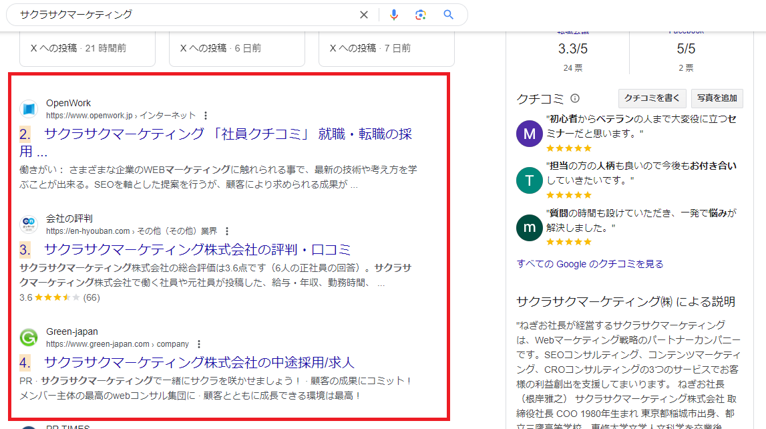Click the 3.6 star rating (66) line

tap(59, 297)
